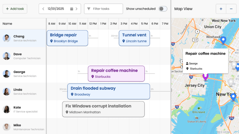
Task: Click the purple Starbucks map pin
Action: click(205, 77)
